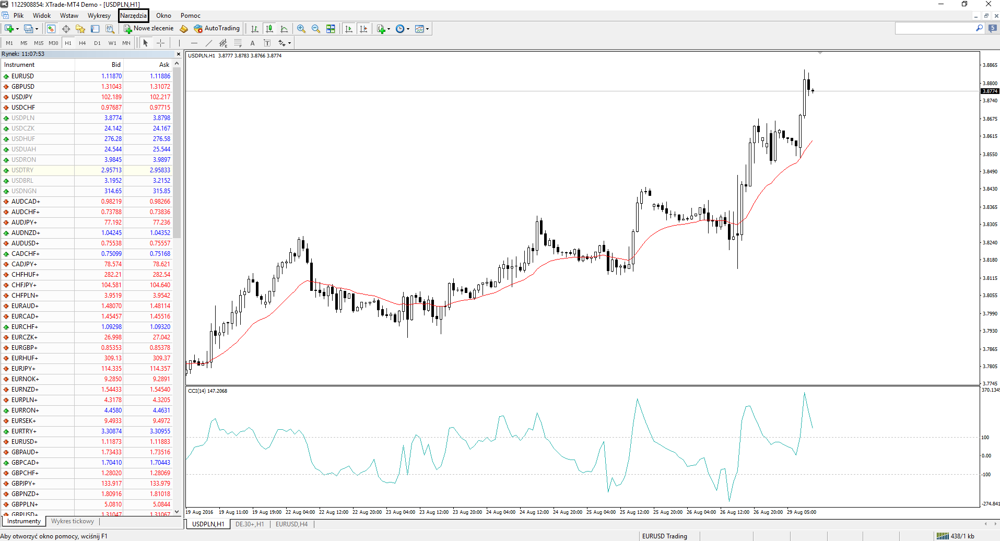Expand the Profiles dropdown arrow
Viewport: 1000px width, 541px height.
tap(37, 29)
